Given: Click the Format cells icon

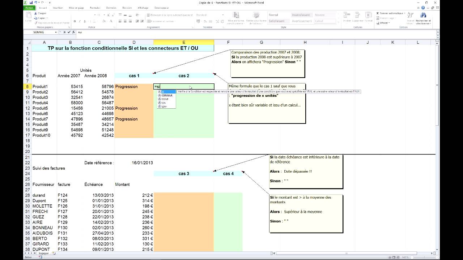Looking at the screenshot, I should (x=368, y=15).
